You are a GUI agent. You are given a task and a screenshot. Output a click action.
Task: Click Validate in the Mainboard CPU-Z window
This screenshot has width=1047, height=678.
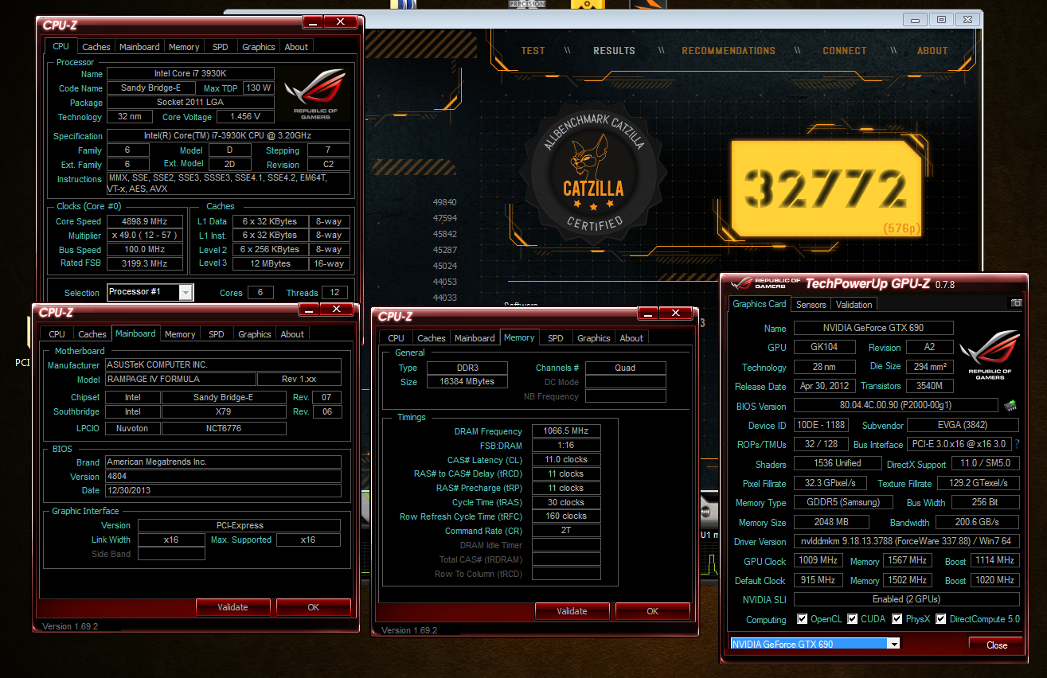pyautogui.click(x=232, y=607)
